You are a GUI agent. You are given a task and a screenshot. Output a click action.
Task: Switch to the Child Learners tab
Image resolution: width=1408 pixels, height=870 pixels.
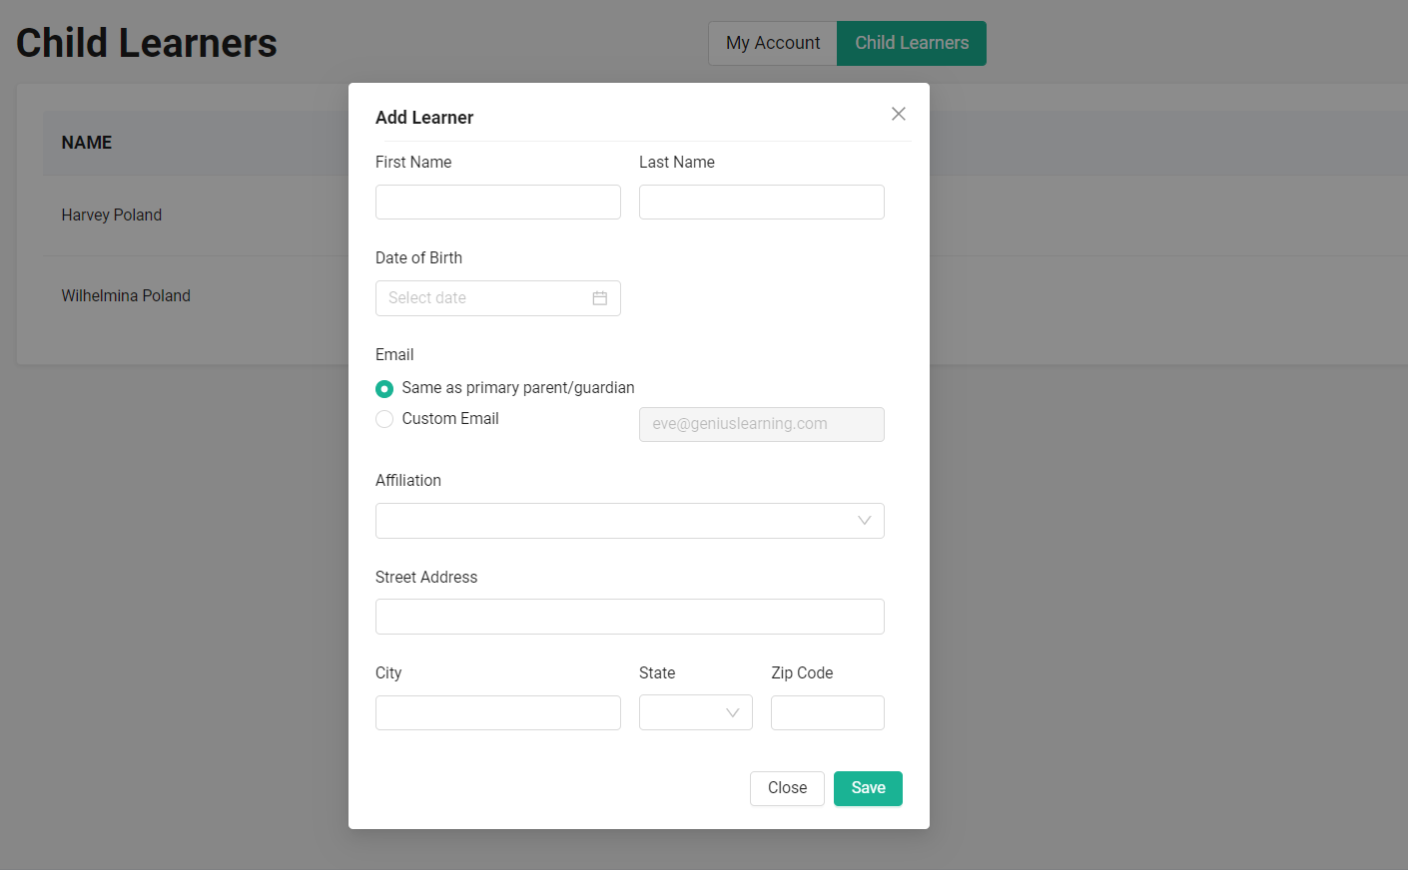pyautogui.click(x=911, y=43)
